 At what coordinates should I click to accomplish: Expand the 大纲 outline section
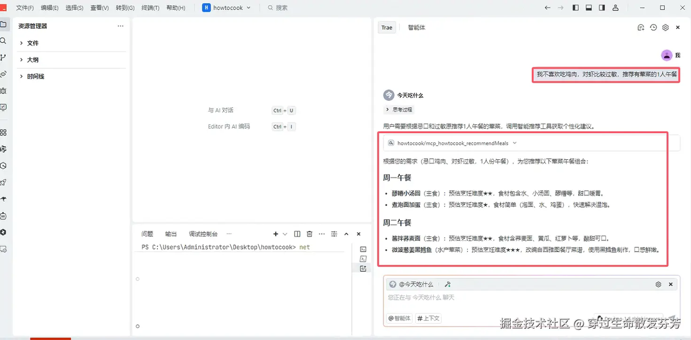pos(72,60)
